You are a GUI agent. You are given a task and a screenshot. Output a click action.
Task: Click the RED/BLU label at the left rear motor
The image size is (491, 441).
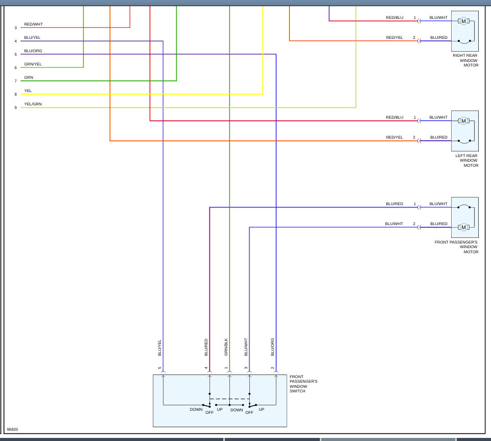click(394, 117)
